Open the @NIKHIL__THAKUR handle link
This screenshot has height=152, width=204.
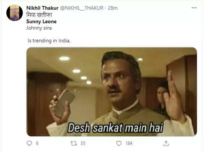pyautogui.click(x=82, y=8)
